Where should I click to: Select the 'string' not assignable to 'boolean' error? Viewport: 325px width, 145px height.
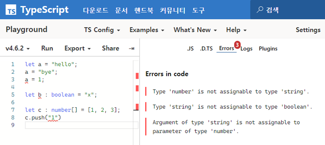(x=232, y=107)
